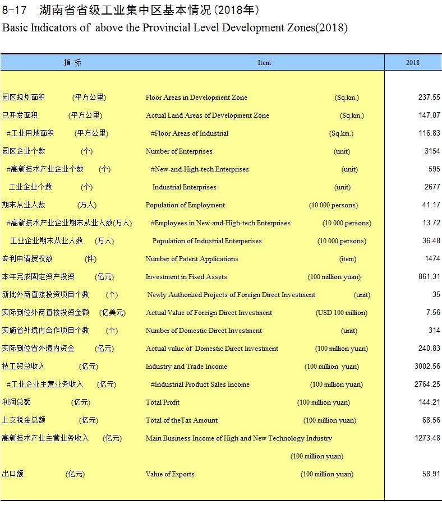
Task: Click 'Industrial Enterprises' label
Action: (x=184, y=187)
